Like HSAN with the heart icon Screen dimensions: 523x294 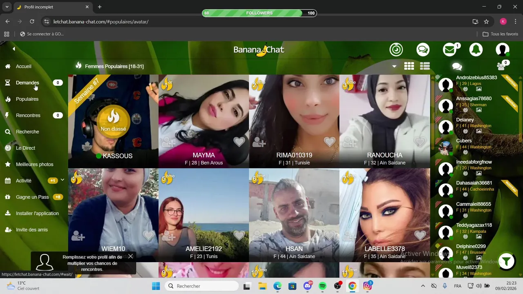(x=330, y=235)
